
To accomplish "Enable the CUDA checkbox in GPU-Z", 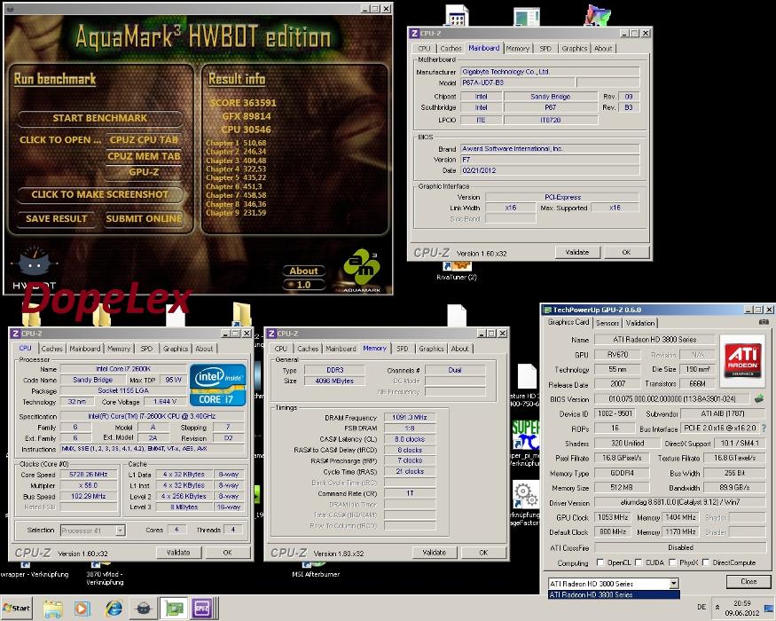I will 639,562.
